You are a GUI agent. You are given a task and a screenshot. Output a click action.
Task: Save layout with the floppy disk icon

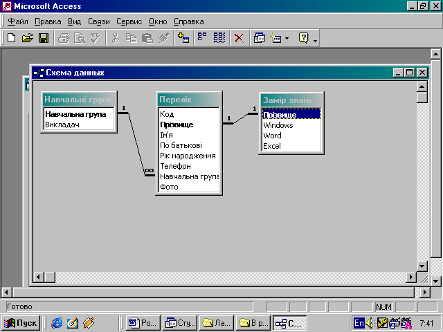pos(44,38)
